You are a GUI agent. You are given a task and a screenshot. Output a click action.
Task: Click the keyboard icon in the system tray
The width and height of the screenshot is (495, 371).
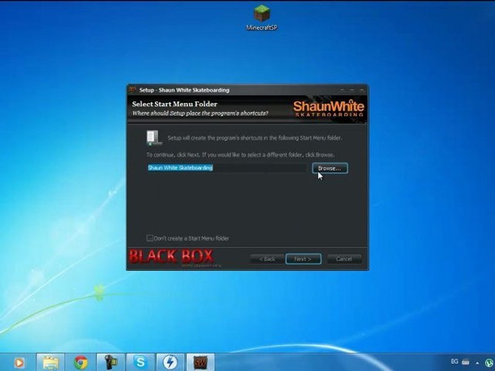(x=466, y=362)
